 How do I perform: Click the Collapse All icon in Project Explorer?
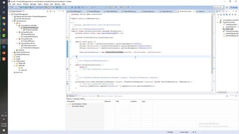(48, 11)
